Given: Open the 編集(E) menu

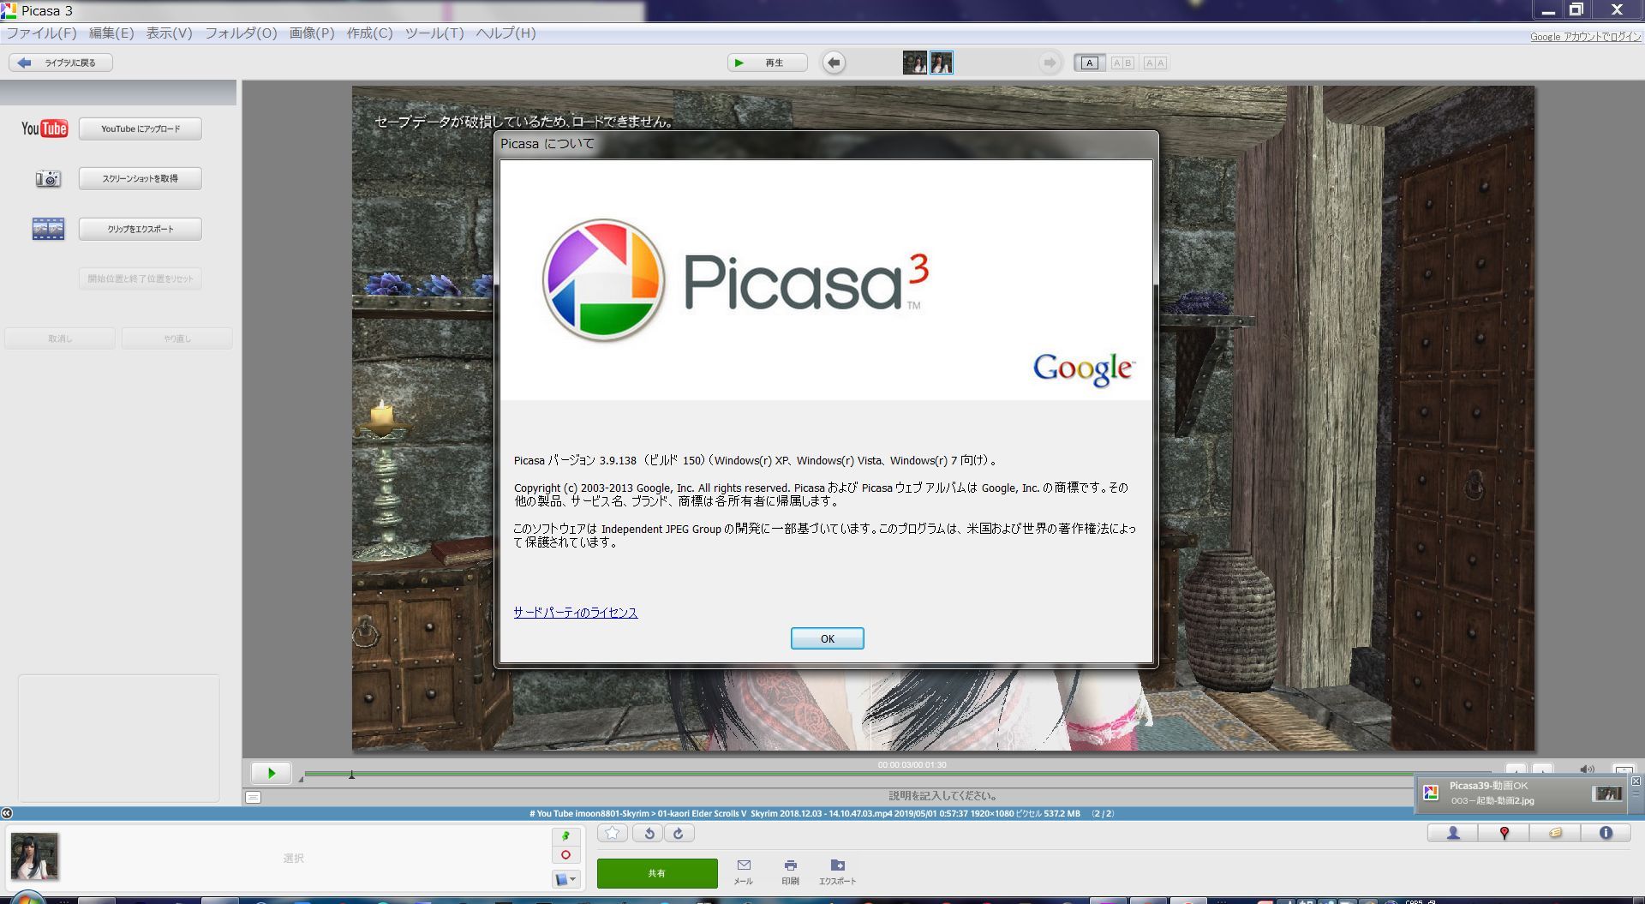Looking at the screenshot, I should (x=111, y=33).
